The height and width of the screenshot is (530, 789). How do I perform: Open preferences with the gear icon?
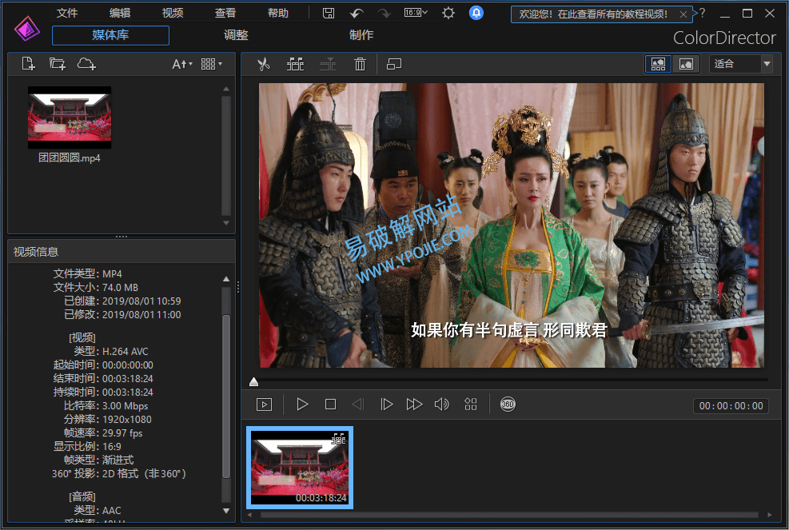448,13
